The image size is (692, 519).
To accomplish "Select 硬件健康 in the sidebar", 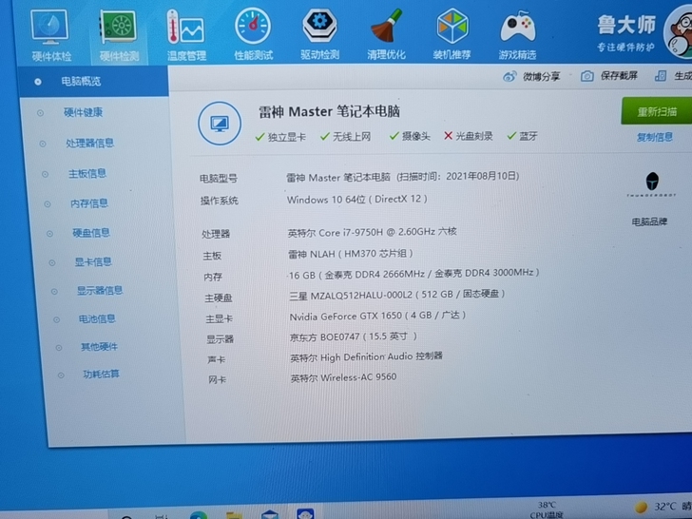I will [x=83, y=112].
